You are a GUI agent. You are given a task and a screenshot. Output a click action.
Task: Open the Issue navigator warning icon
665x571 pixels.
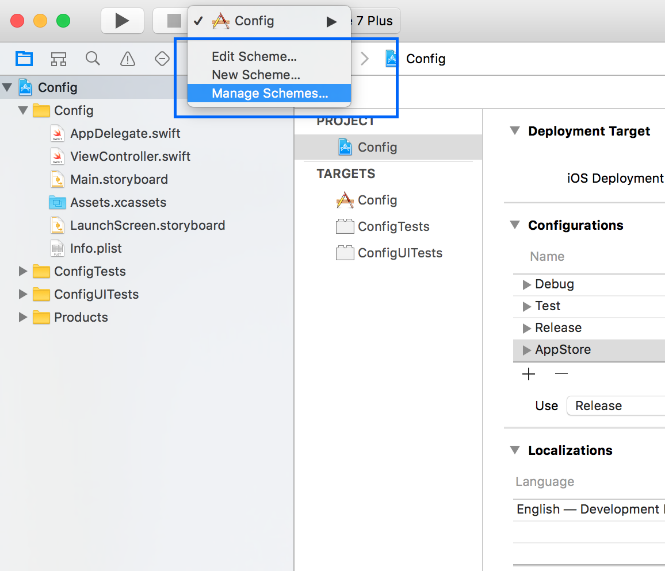pyautogui.click(x=128, y=59)
